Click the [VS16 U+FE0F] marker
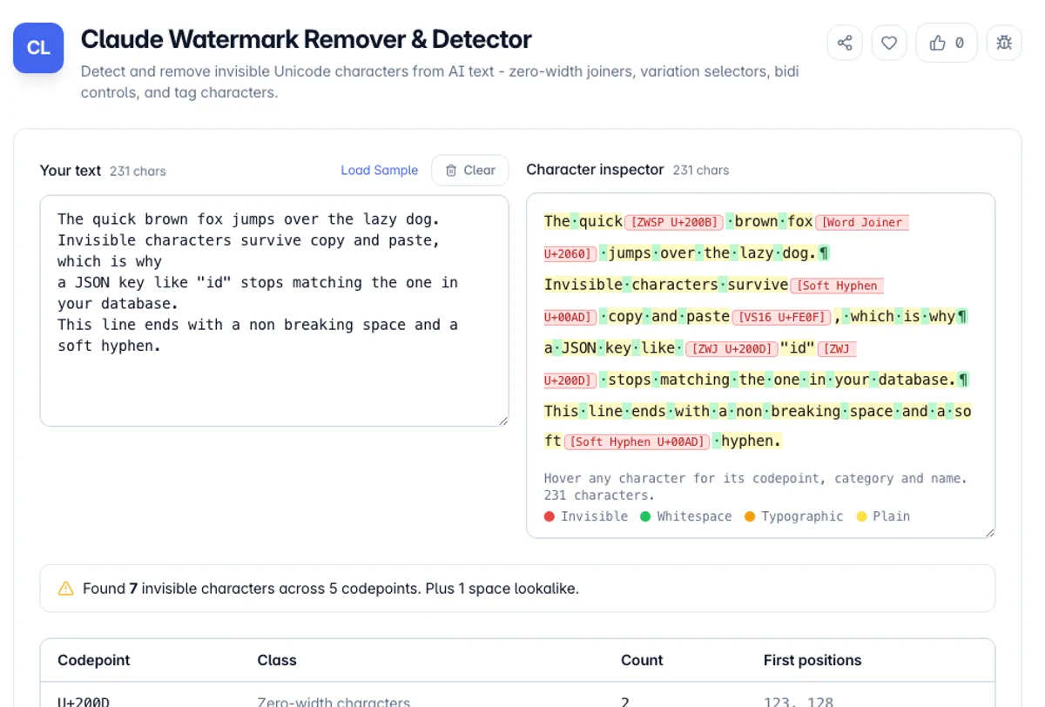 (x=782, y=317)
